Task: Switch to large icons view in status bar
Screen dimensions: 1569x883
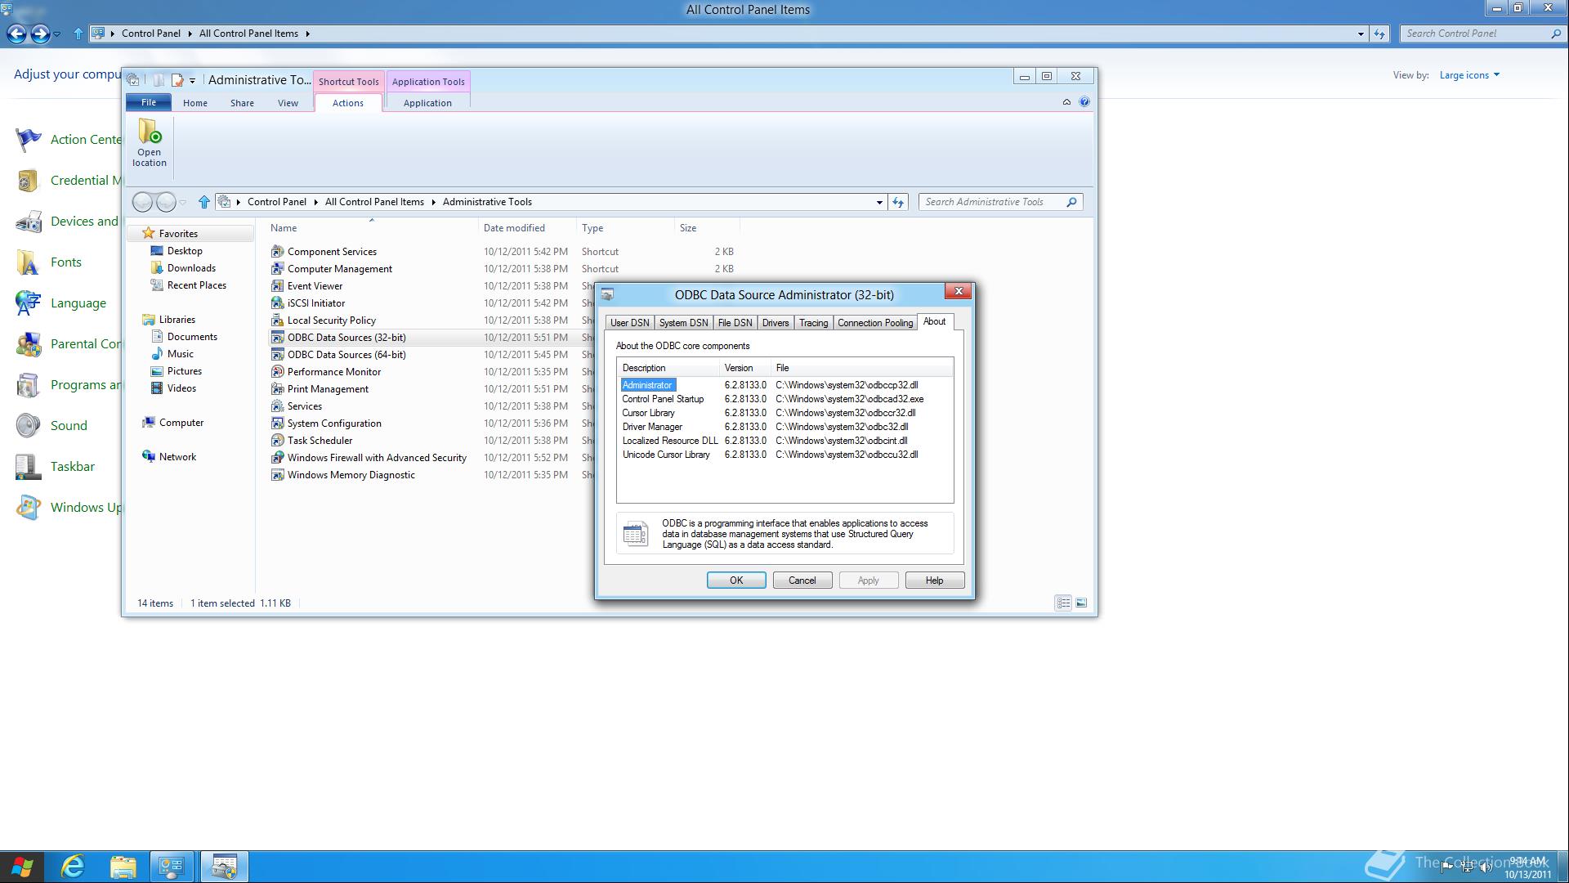Action: tap(1081, 603)
